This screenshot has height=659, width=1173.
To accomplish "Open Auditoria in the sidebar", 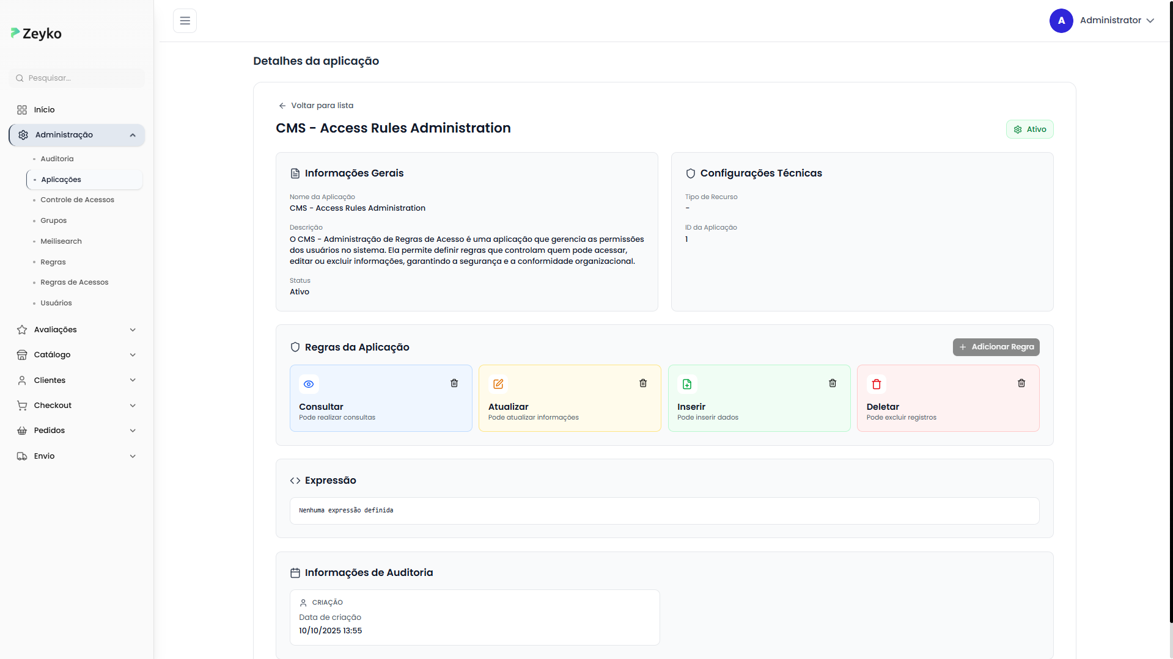I will click(57, 159).
